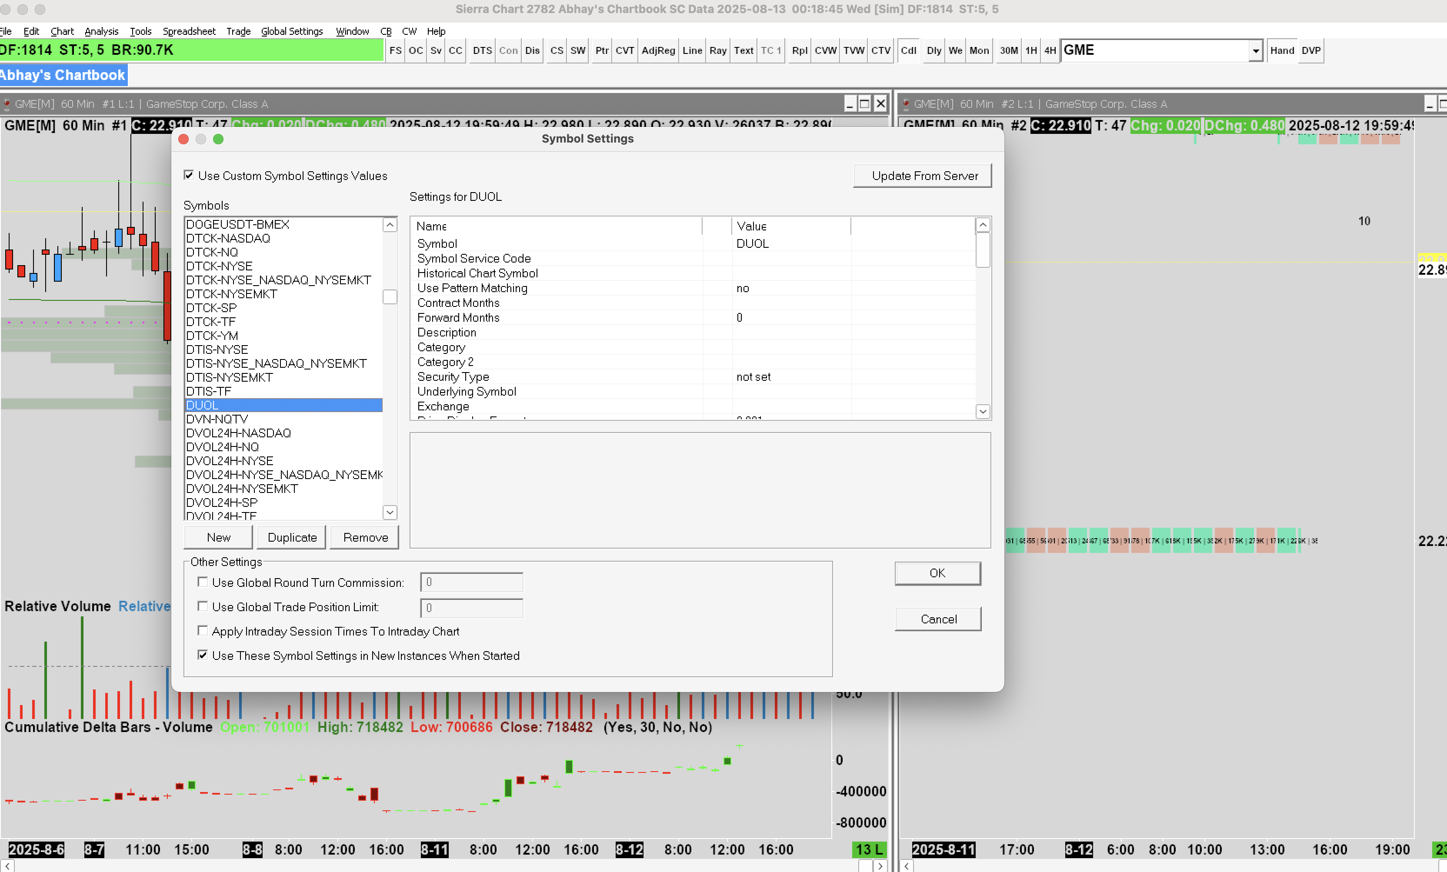Click the FS toolbar button

tap(395, 50)
